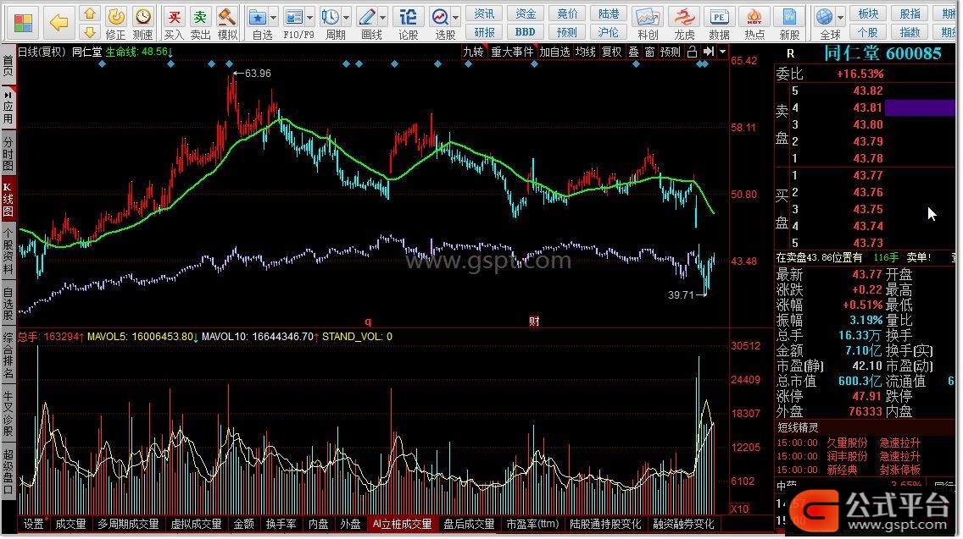Click the 财 financial marker on the chart
The width and height of the screenshot is (963, 539).
click(x=534, y=322)
